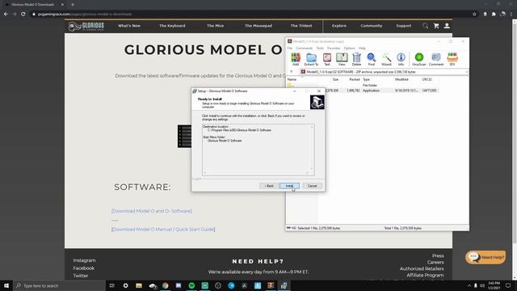Open Settings gear on taskbar
517x291 pixels.
pyautogui.click(x=126, y=285)
